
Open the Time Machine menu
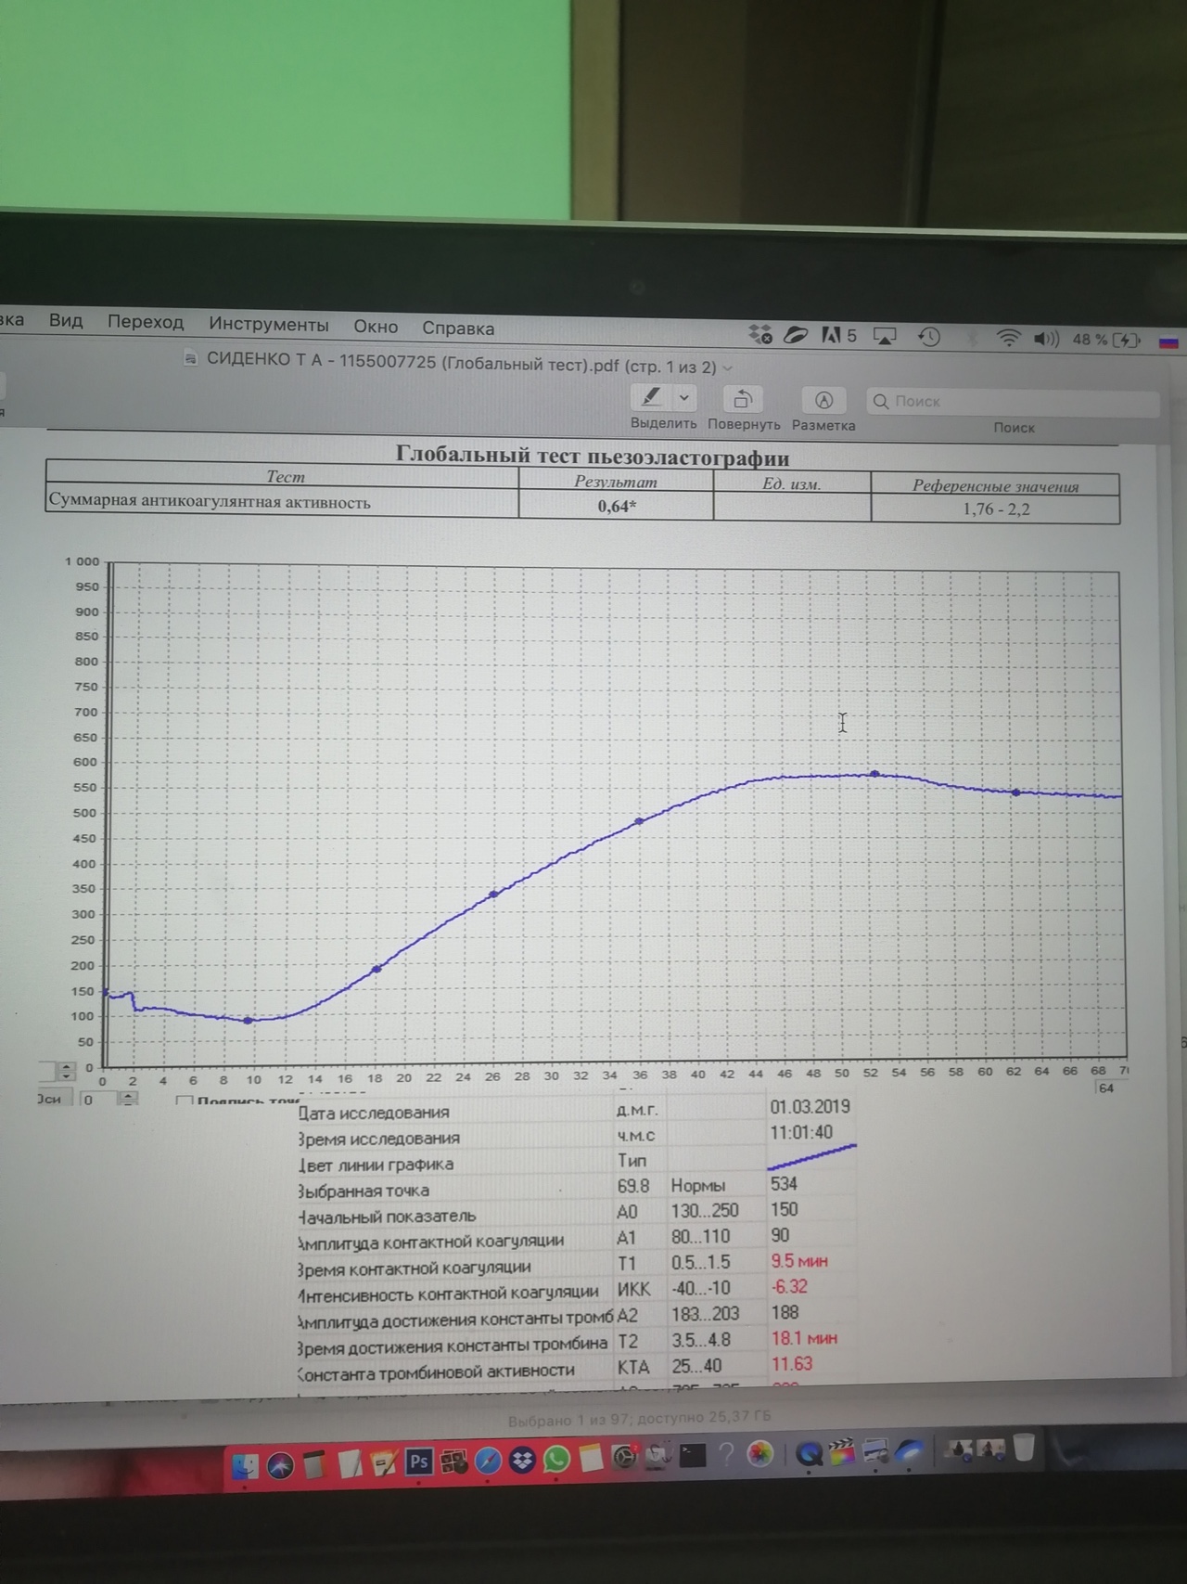point(928,337)
